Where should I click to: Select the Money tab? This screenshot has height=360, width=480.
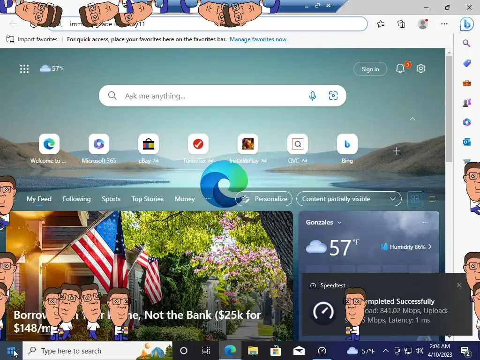(185, 199)
